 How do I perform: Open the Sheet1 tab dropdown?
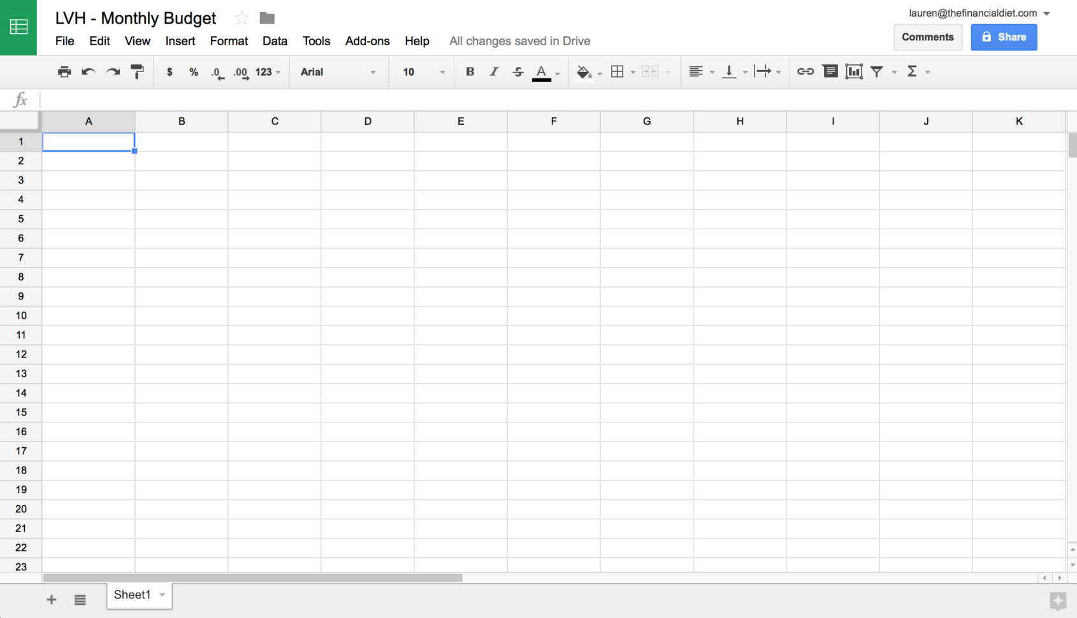point(161,595)
